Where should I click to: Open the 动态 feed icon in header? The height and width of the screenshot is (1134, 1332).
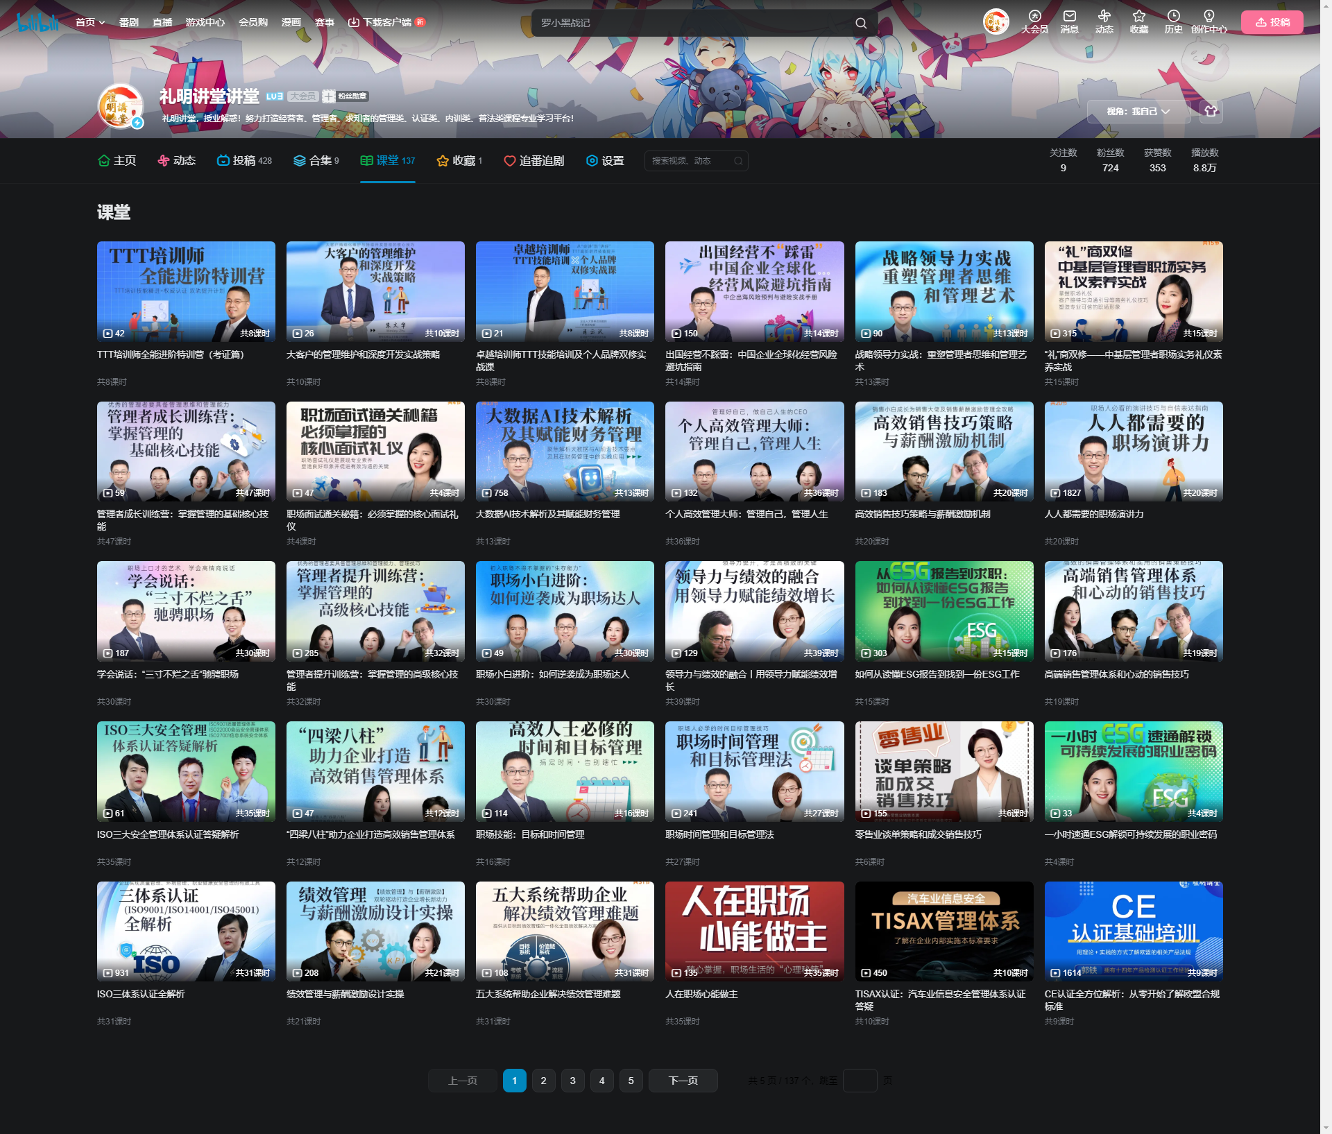click(1104, 17)
